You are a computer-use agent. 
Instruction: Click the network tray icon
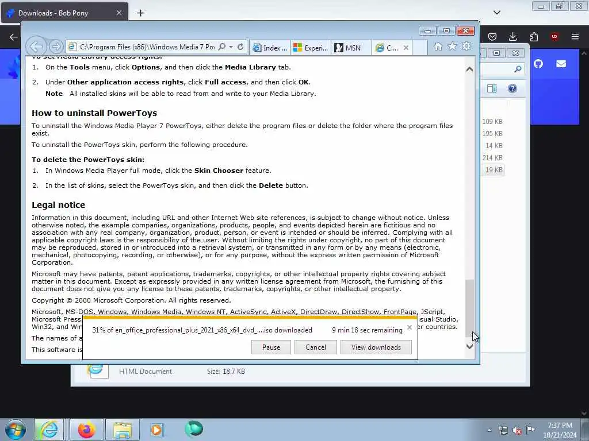point(503,430)
